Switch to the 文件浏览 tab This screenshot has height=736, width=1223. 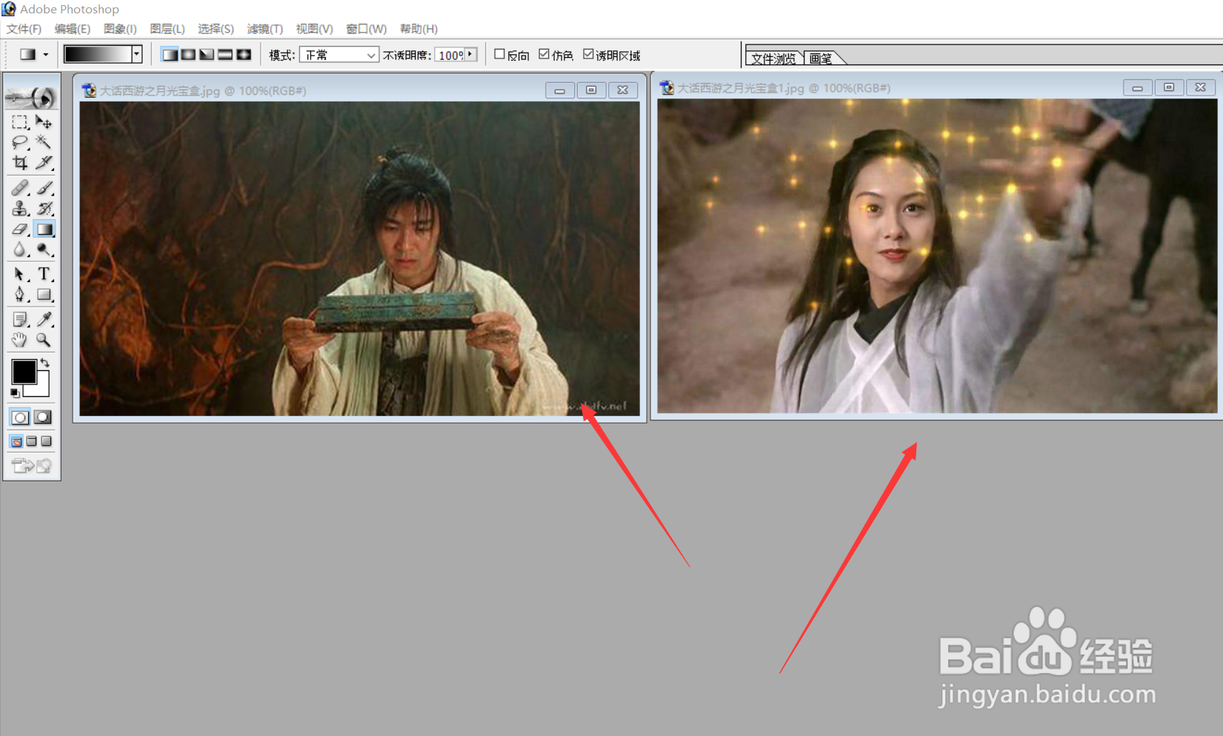pos(773,58)
